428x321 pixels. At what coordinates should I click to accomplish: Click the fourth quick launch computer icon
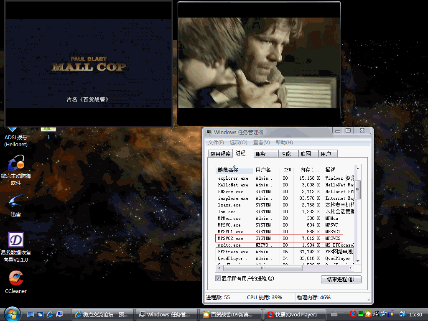pyautogui.click(x=59, y=314)
